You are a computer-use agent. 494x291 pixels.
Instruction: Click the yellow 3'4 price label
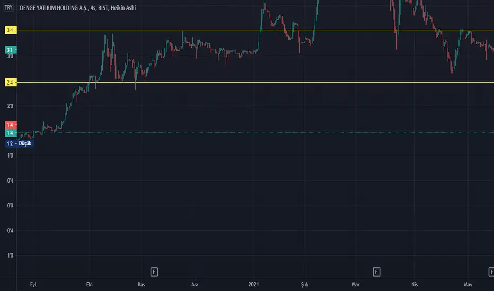click(10, 31)
